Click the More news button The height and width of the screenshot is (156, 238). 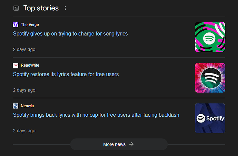click(119, 144)
